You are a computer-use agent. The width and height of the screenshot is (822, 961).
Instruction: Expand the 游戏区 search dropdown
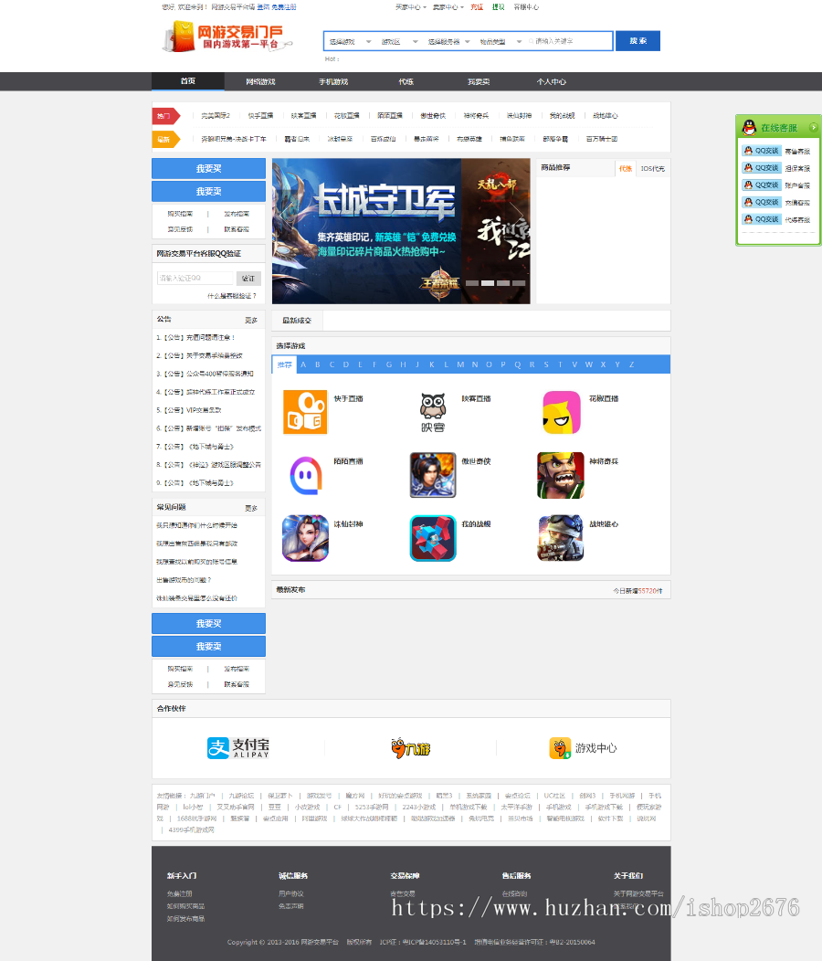click(398, 42)
